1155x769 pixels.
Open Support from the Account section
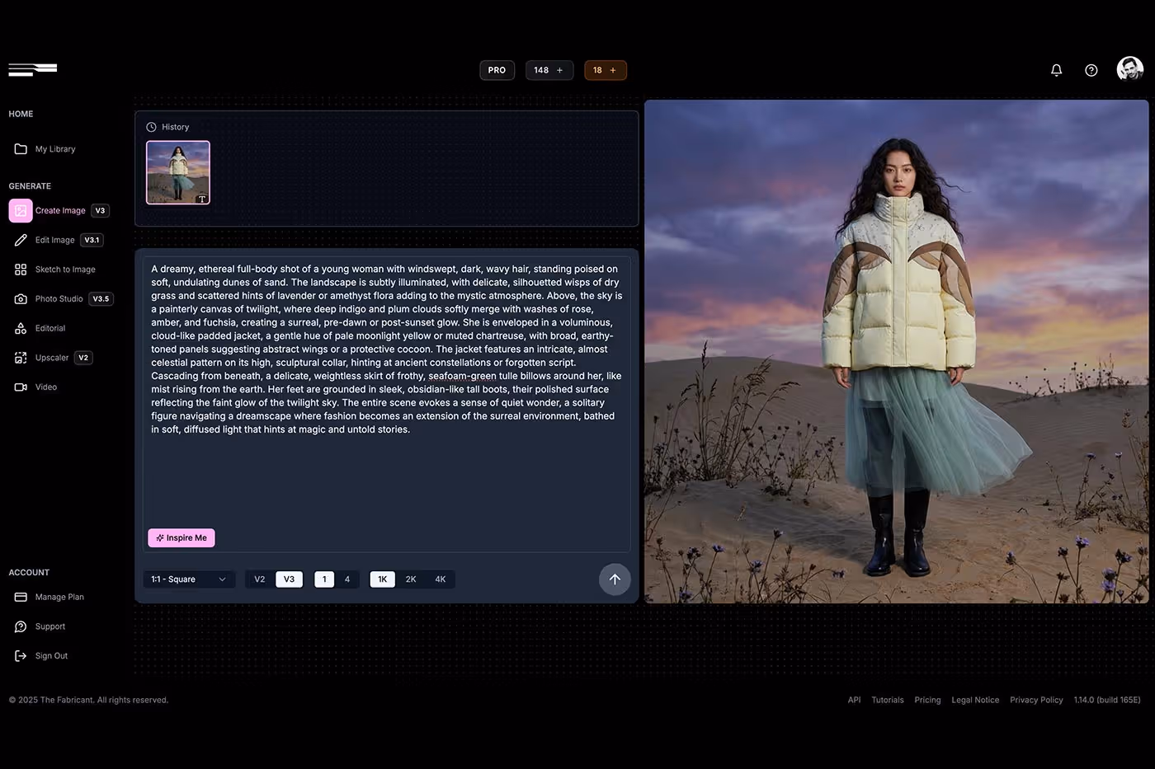coord(49,626)
